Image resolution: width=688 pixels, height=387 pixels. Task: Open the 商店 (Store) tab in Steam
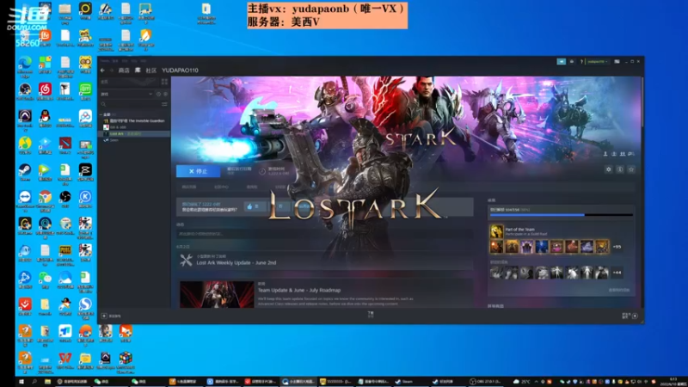tap(124, 71)
